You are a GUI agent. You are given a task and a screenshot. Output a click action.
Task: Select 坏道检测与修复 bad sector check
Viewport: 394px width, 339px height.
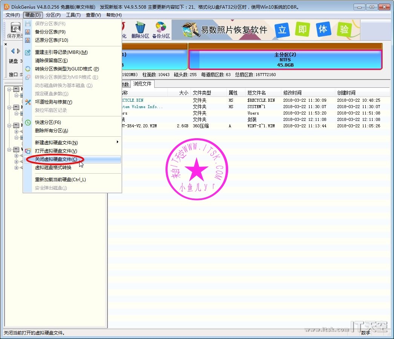click(54, 102)
